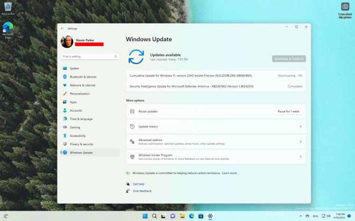Select Personalization in the sidebar
This screenshot has height=221, width=355.
point(90,94)
